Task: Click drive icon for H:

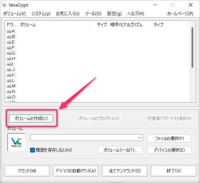Action: click(x=9, y=58)
